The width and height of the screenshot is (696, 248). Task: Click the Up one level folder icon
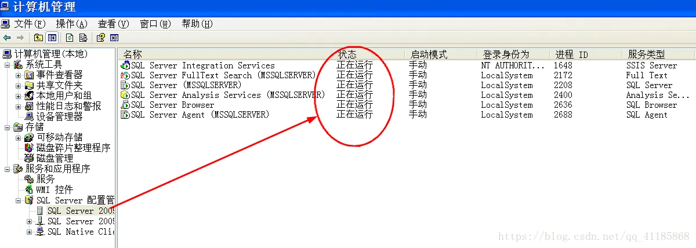pyautogui.click(x=38, y=38)
